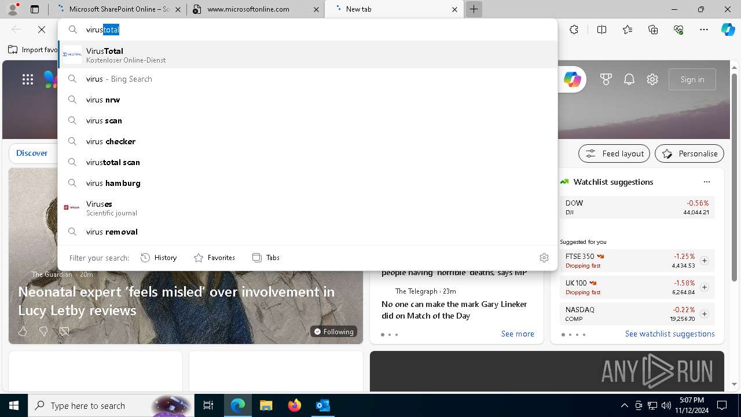Click the Sign in button
Viewport: 741px width, 417px height.
[692, 79]
